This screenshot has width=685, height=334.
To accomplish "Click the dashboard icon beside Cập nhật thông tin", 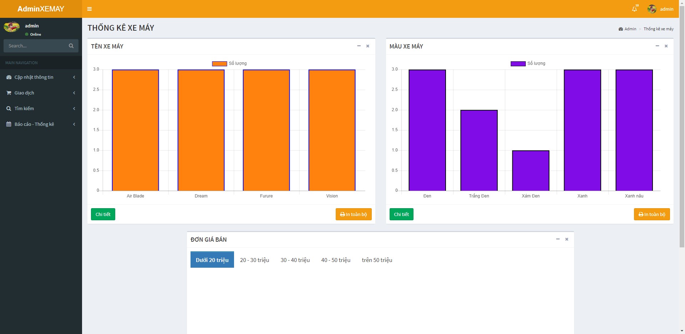I will tap(9, 77).
